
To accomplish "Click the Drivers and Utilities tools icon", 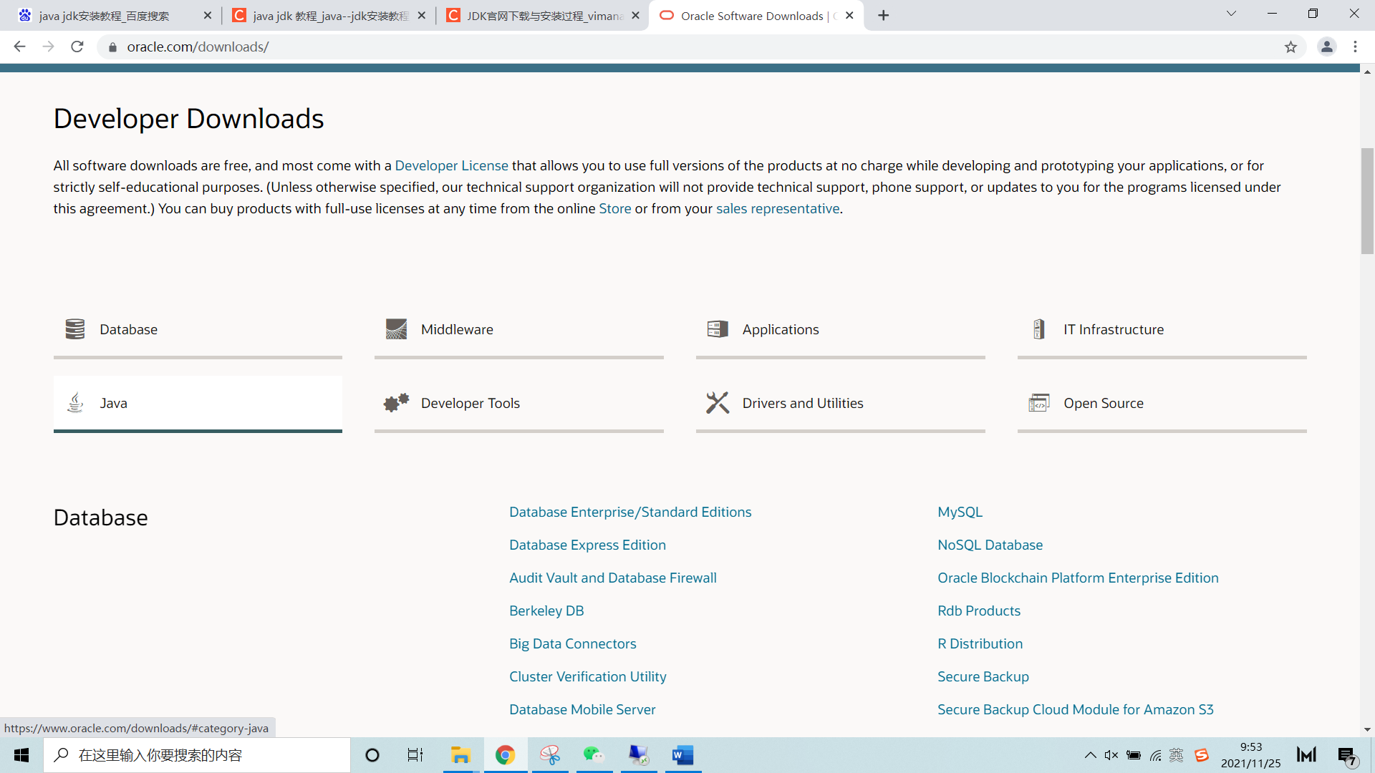I will (x=717, y=403).
